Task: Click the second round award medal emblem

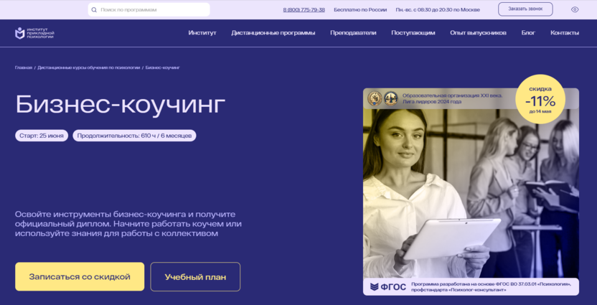Action: click(x=390, y=98)
